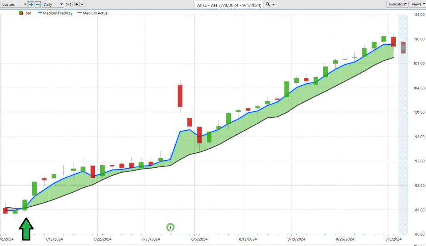Screen dimensions: 426x246
Task: Click the blue minus zoom-out icon
Action: [38, 4]
